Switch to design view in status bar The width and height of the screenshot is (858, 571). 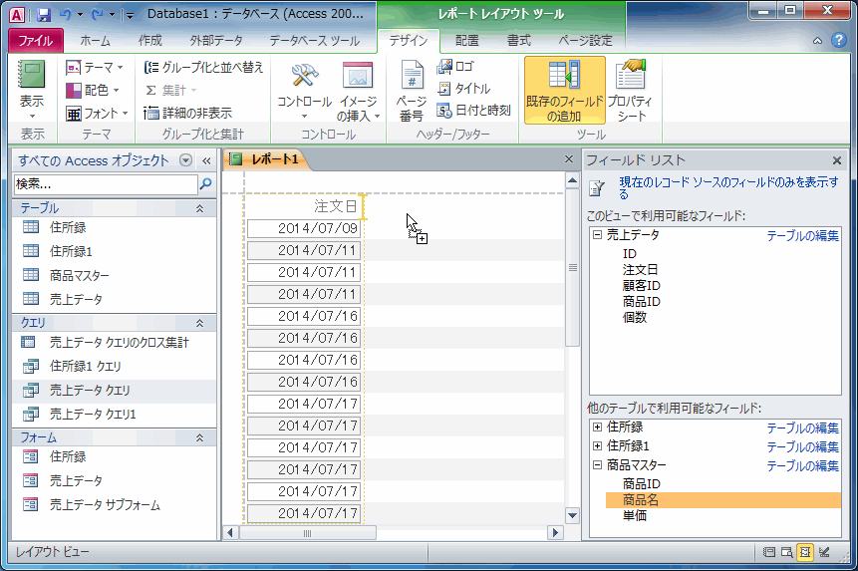(x=824, y=552)
